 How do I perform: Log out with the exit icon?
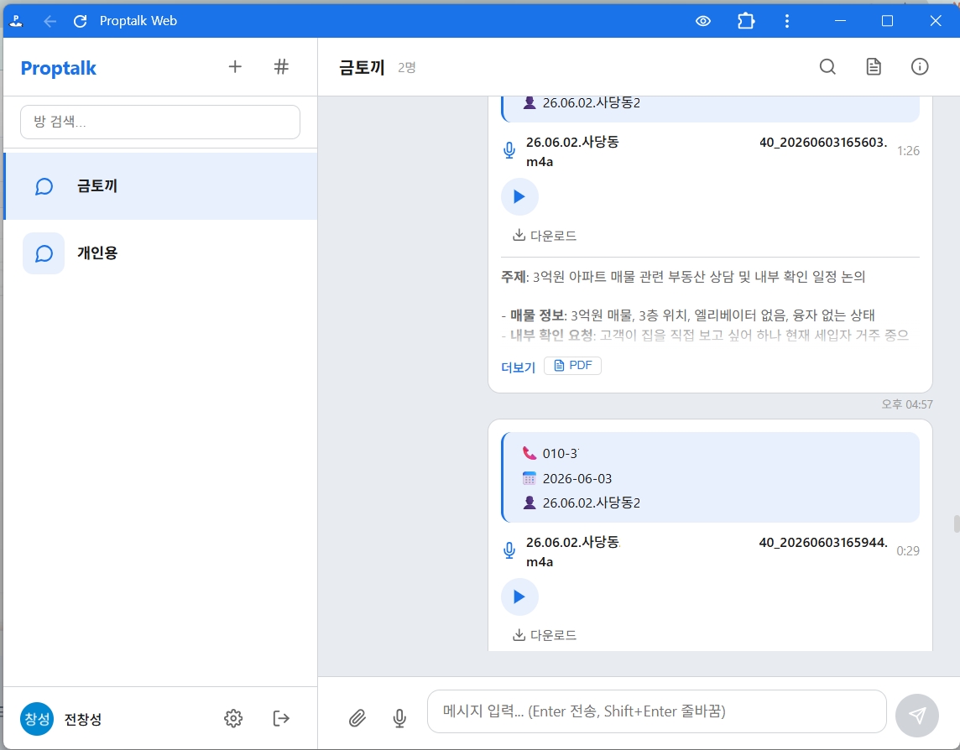[x=280, y=718]
